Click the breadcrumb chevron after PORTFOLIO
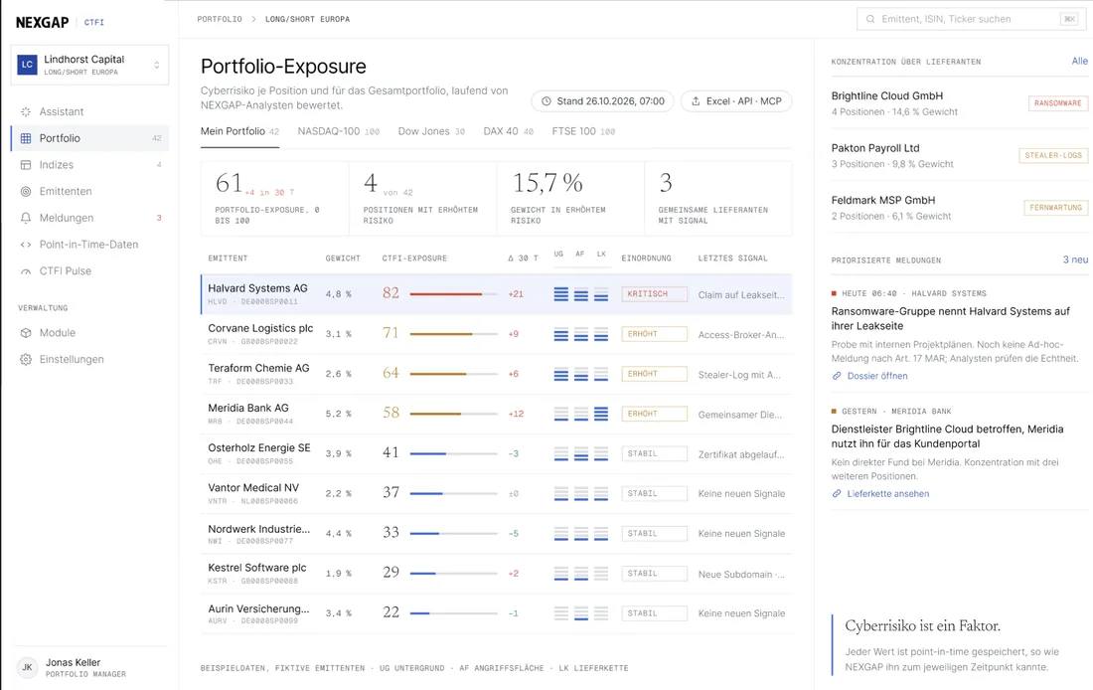 (x=253, y=20)
